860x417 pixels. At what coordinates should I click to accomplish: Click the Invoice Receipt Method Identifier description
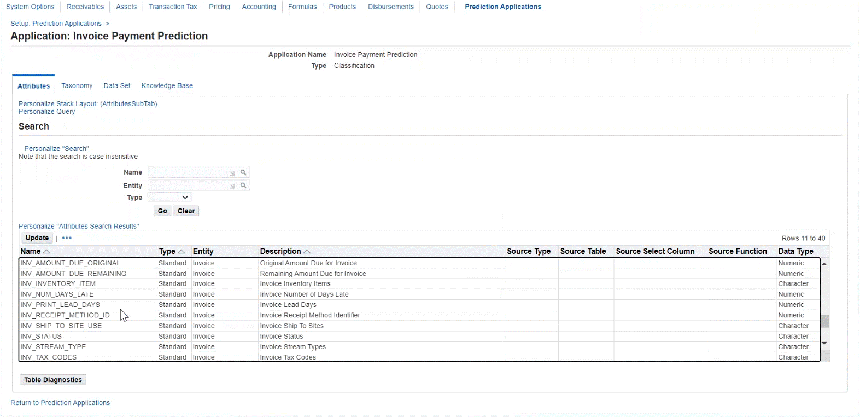click(310, 315)
